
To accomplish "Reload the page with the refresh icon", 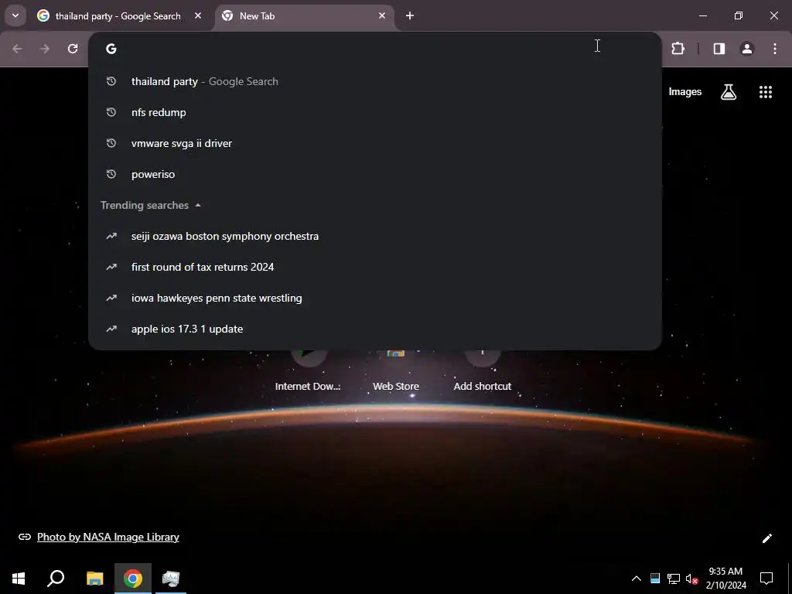I will 73,49.
